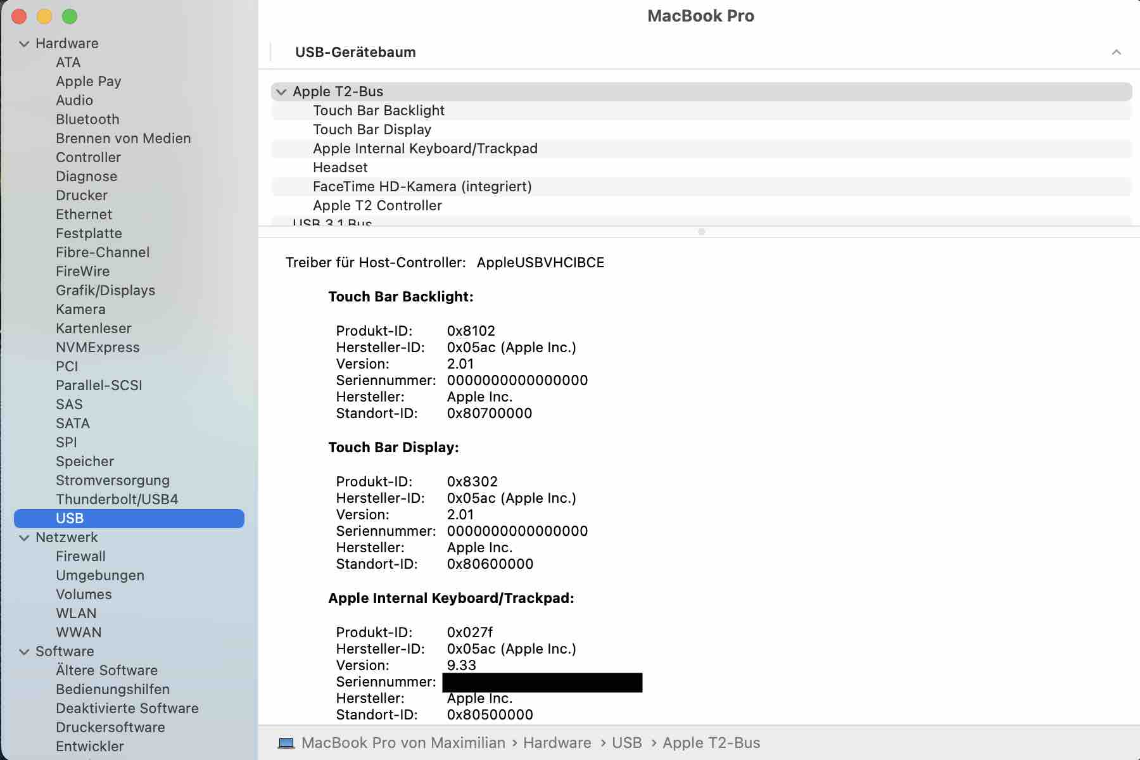Select Audio in the sidebar
The image size is (1140, 760).
pos(74,100)
